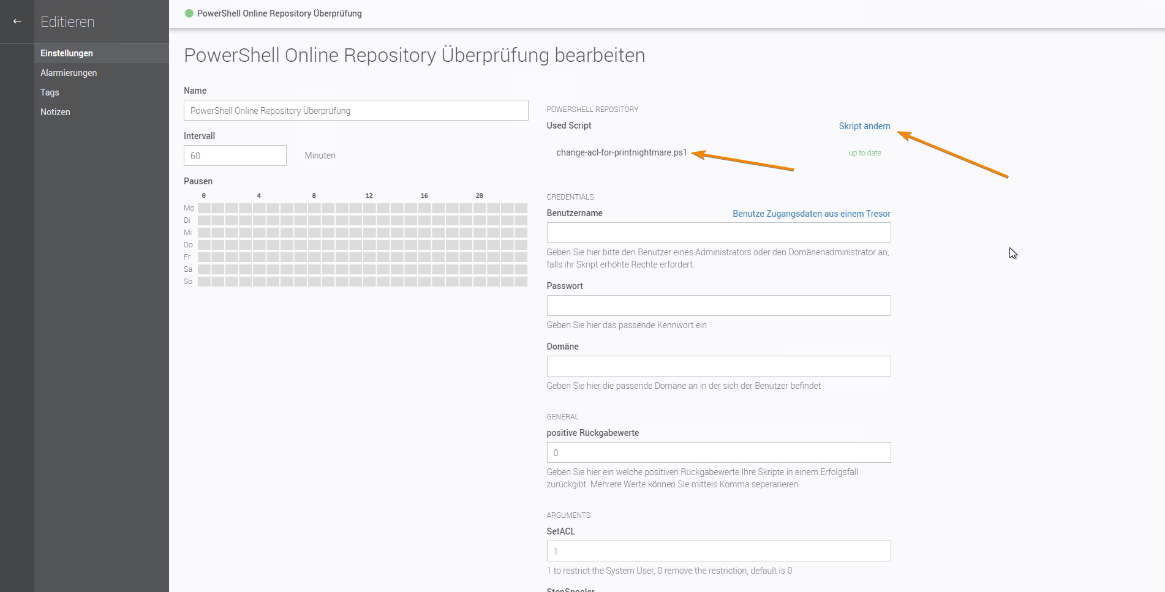Screen dimensions: 1165x592
Task: Select the change-acl-for-printnightmare.ps1 script name
Action: click(x=621, y=152)
